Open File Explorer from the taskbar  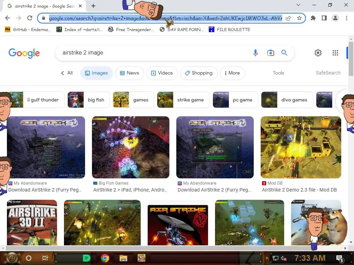(x=123, y=258)
